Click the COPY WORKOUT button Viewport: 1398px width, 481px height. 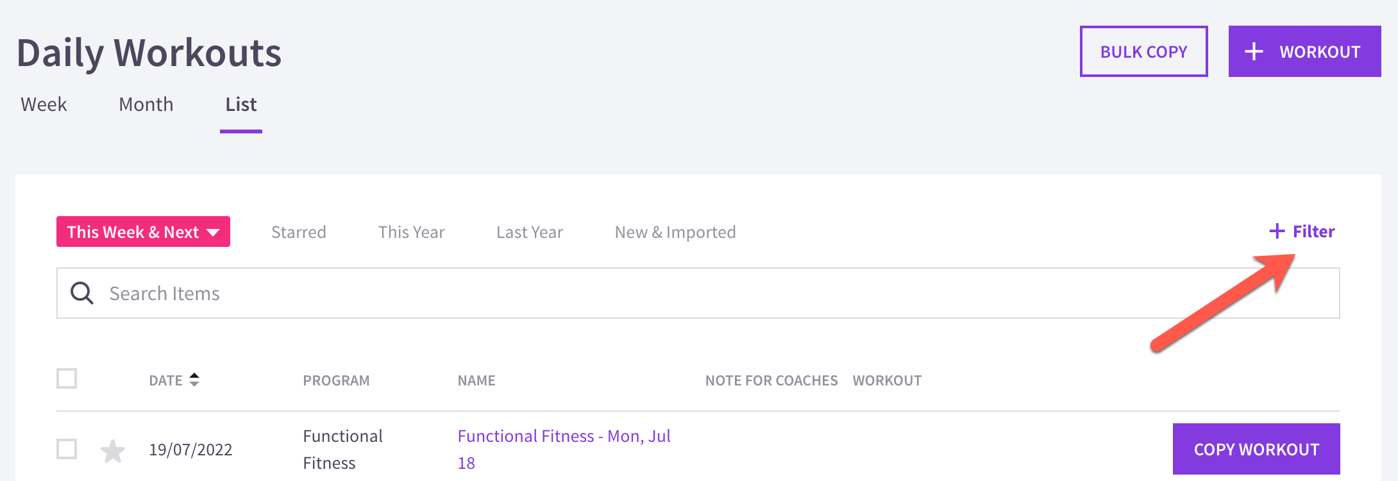pyautogui.click(x=1256, y=449)
